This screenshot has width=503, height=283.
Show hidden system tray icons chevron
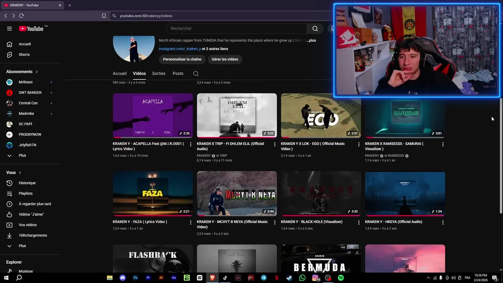pyautogui.click(x=428, y=278)
